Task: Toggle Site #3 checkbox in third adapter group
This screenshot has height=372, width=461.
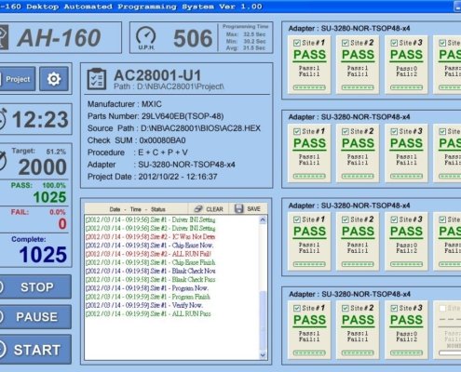Action: (x=394, y=219)
